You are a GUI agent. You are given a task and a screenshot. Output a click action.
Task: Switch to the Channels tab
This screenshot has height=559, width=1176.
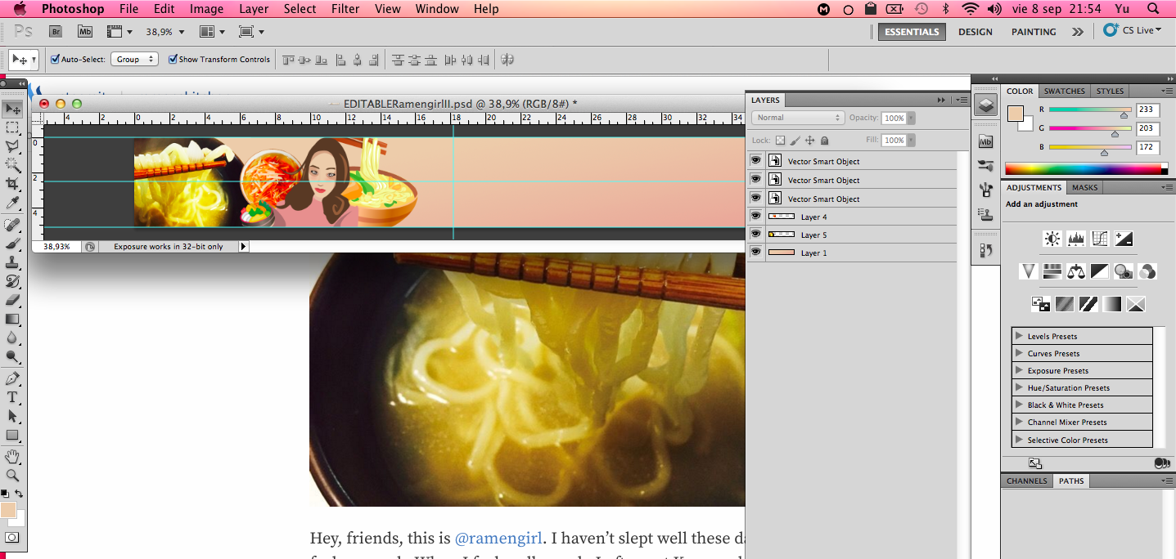(x=1026, y=481)
